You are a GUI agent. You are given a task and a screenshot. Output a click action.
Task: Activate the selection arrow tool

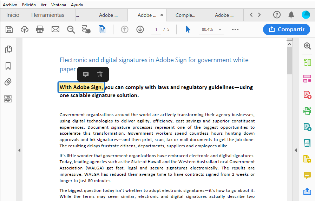click(188, 29)
